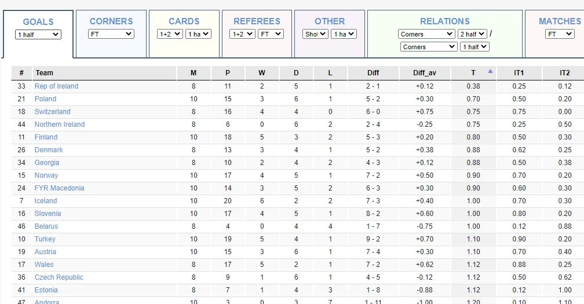Open the Rep of Ireland team link

click(x=56, y=86)
